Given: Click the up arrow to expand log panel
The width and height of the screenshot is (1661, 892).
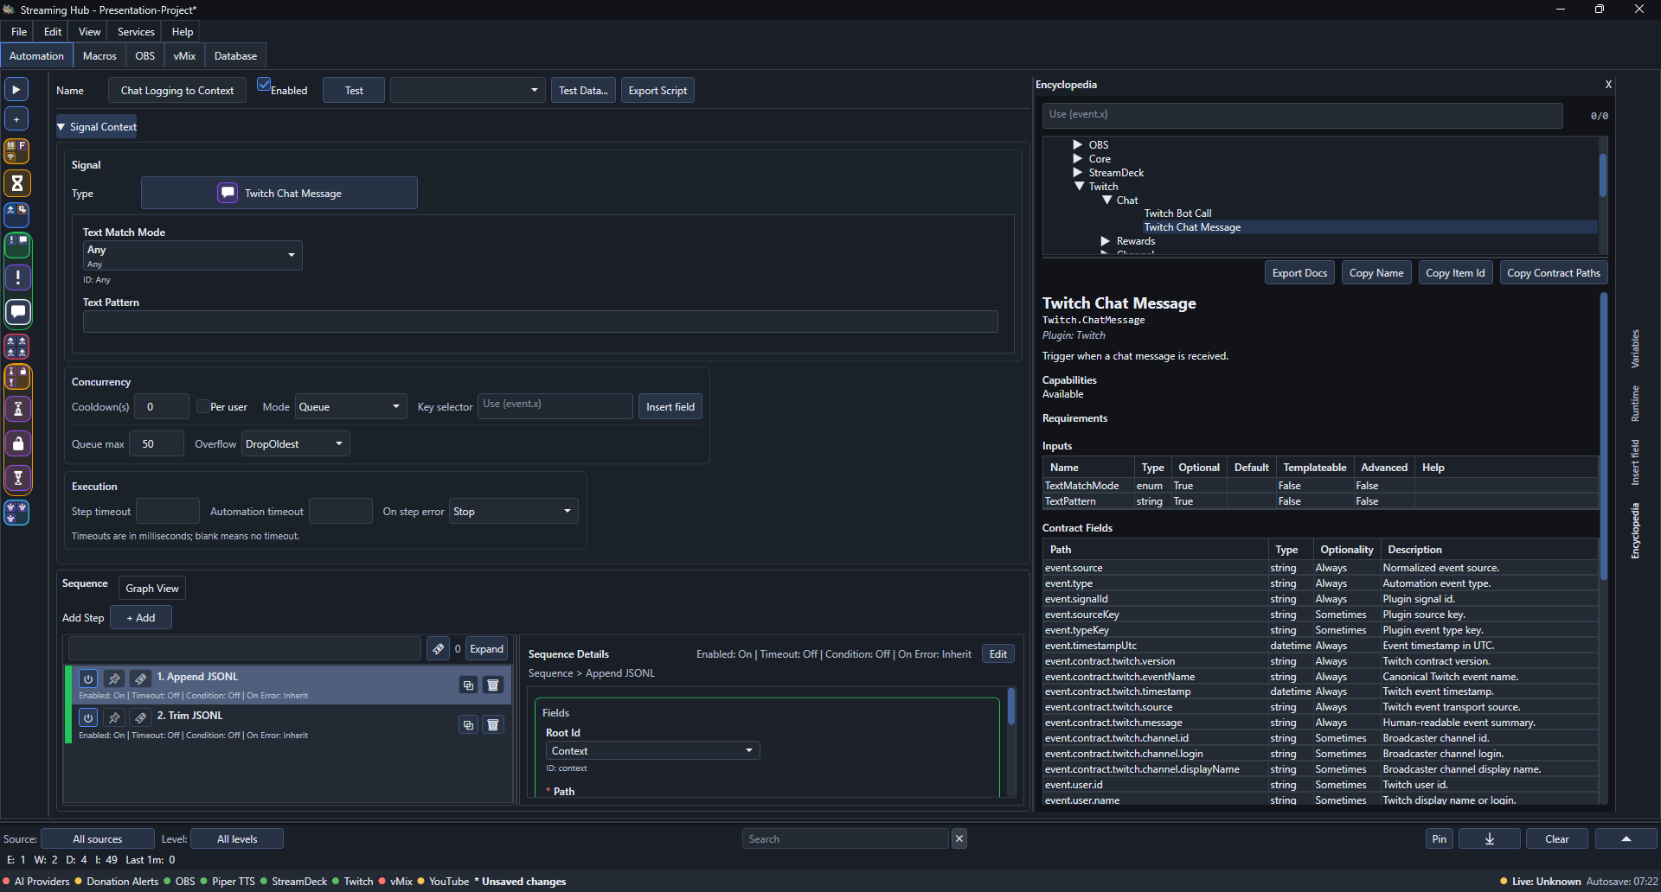Looking at the screenshot, I should pyautogui.click(x=1626, y=838).
